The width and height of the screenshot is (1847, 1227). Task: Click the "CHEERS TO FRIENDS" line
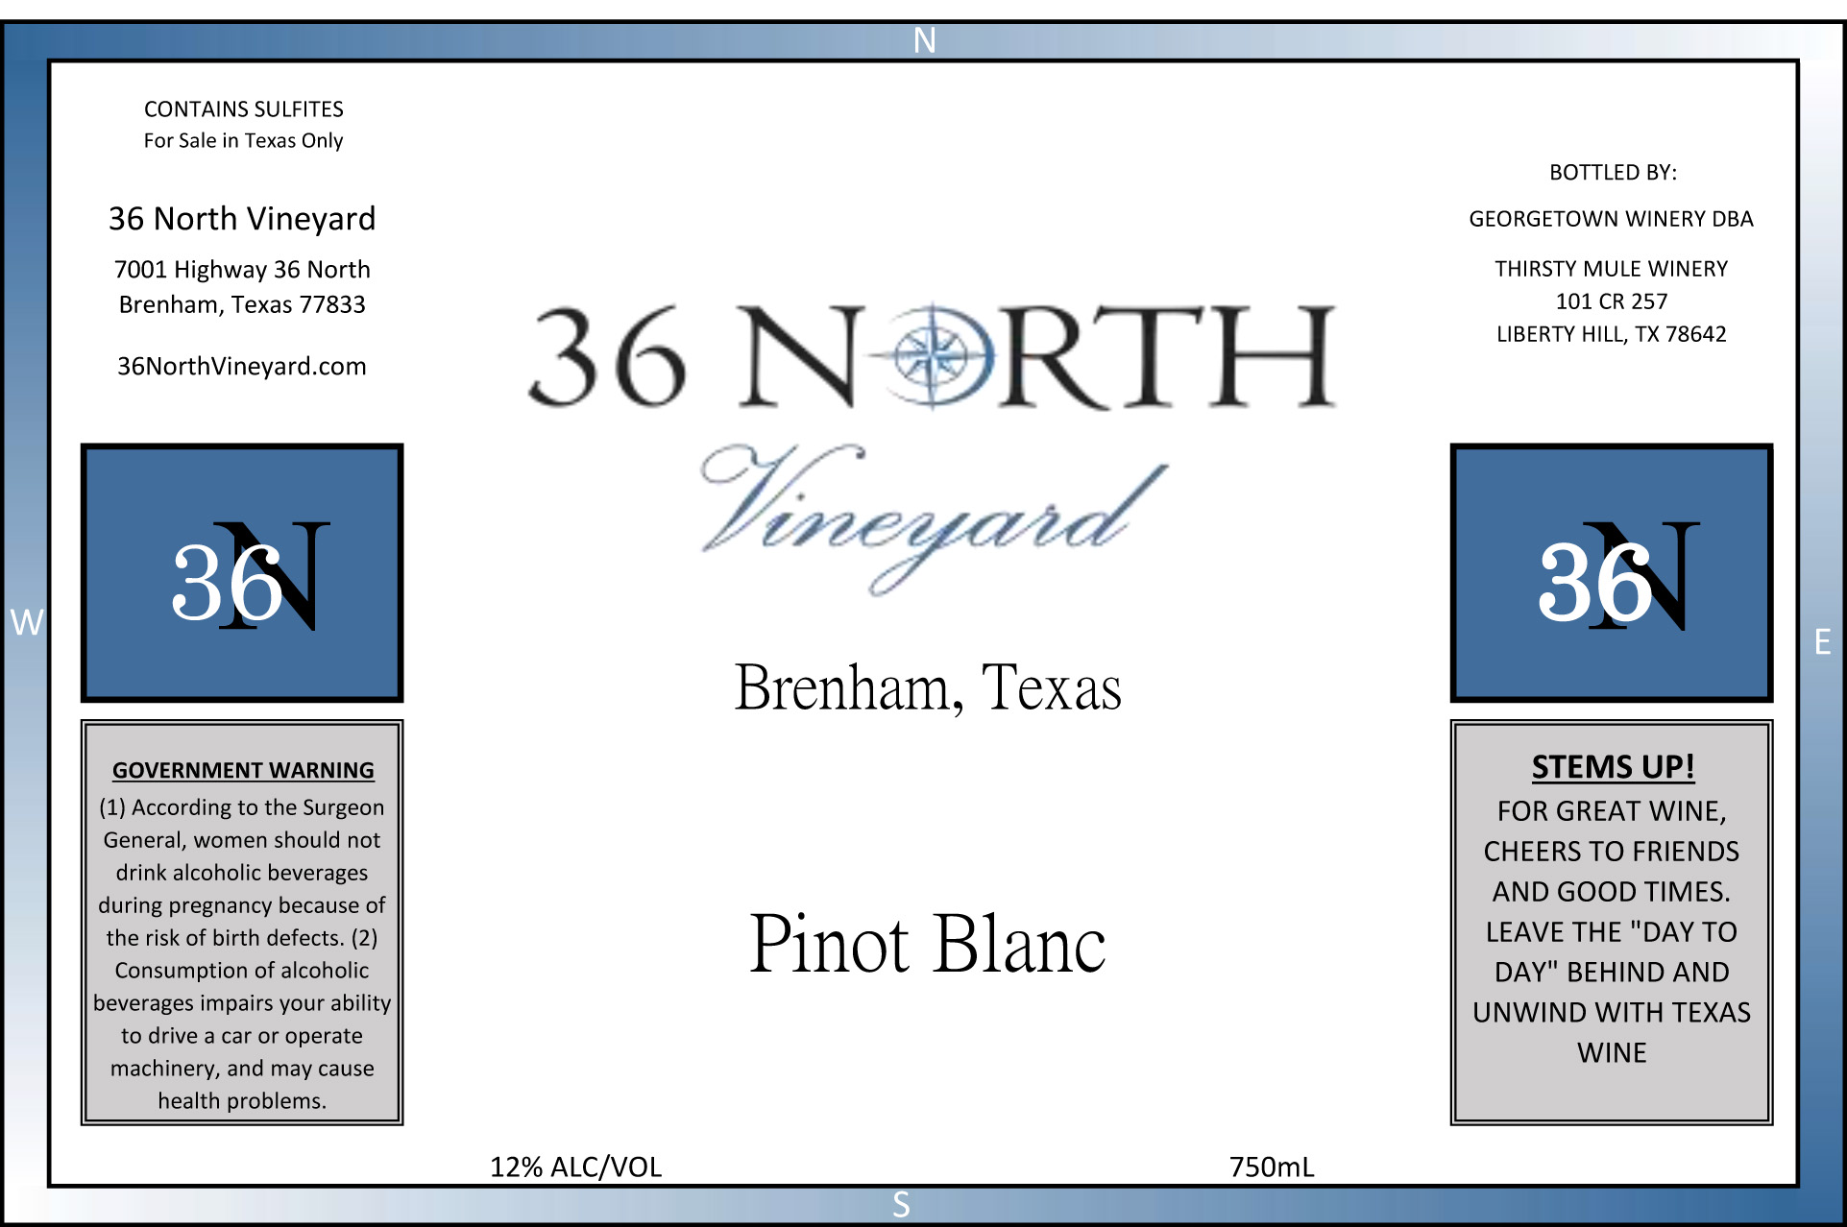1612,852
